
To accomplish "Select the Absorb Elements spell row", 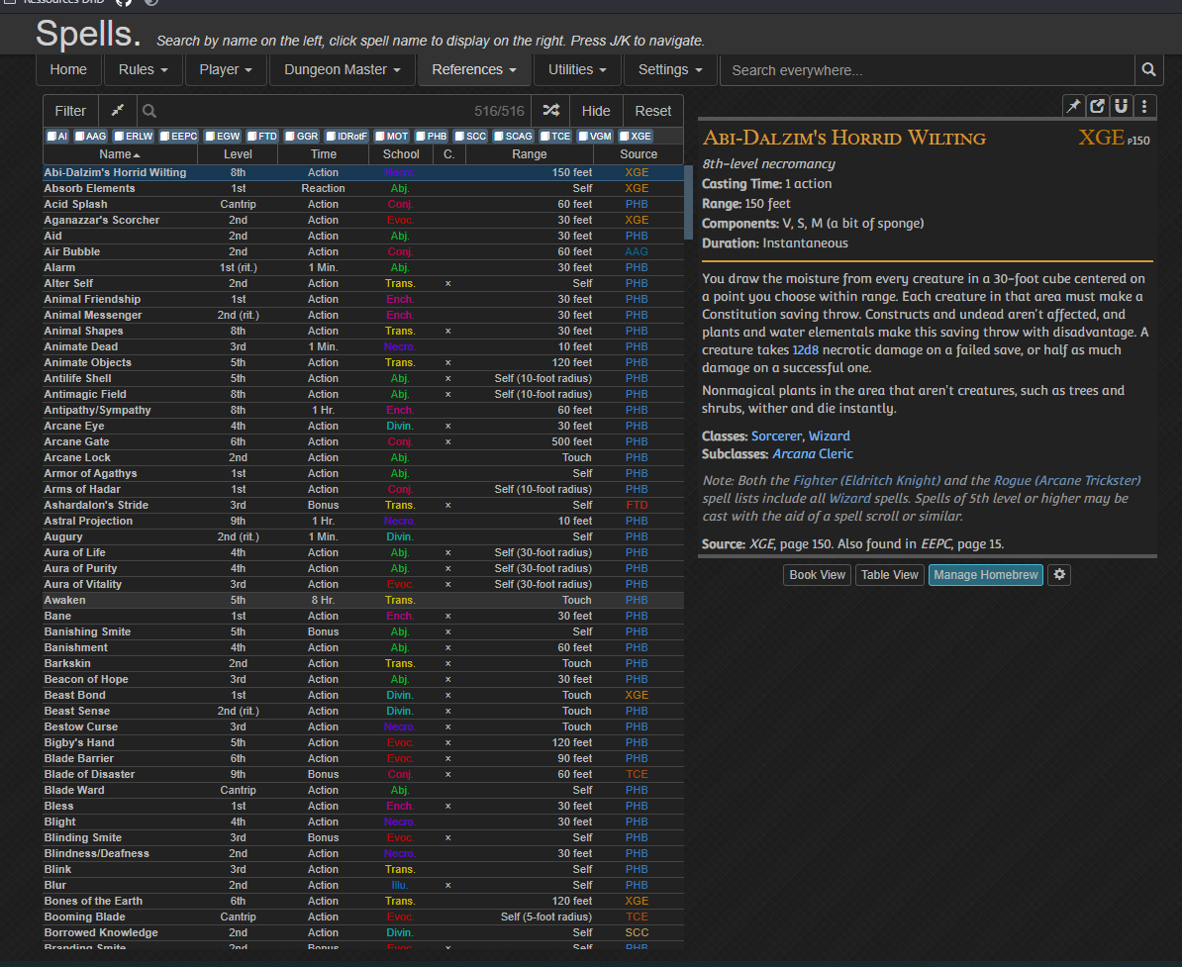I will pyautogui.click(x=363, y=188).
